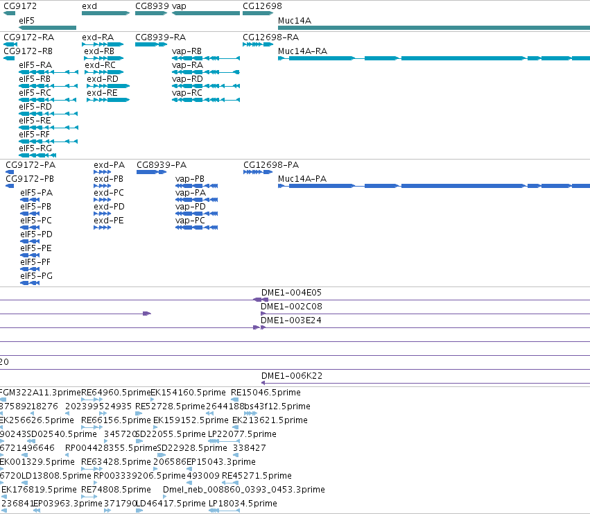
Task: Select EST EK159152.5prime label
Action: click(191, 420)
